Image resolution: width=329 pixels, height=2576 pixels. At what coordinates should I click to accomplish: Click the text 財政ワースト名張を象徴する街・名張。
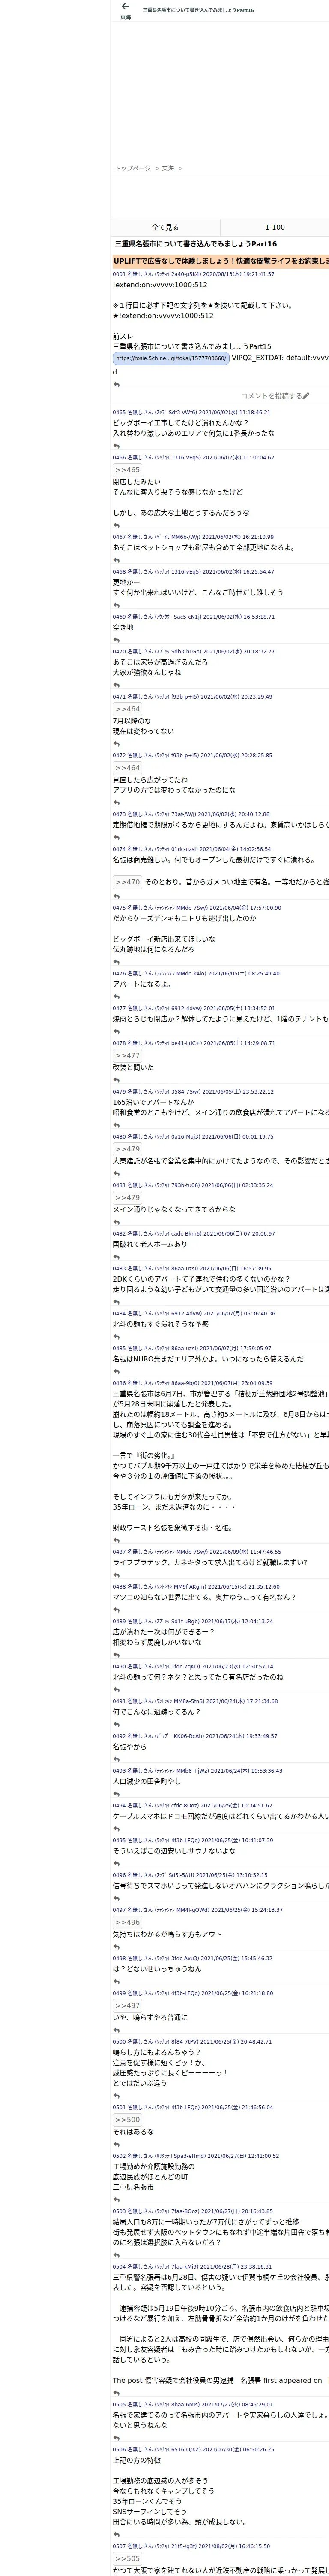pos(173,1528)
